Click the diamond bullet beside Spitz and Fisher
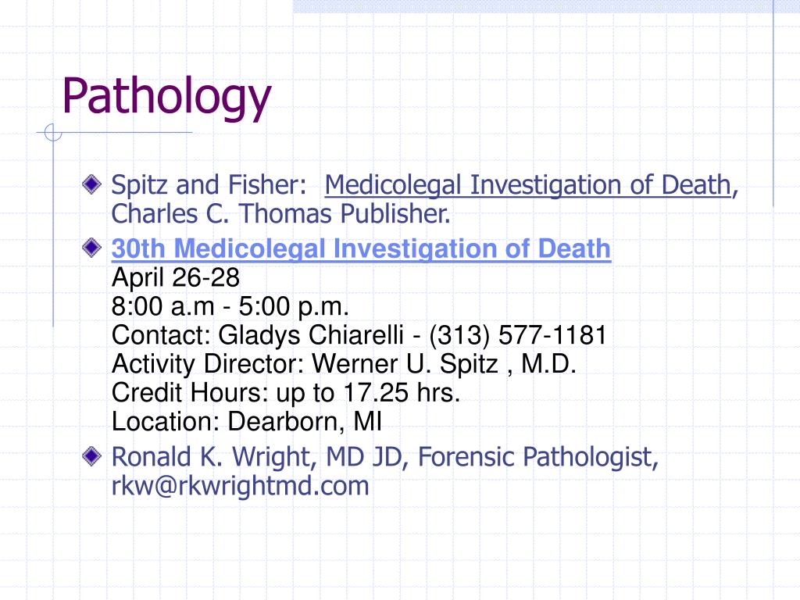This screenshot has width=800, height=600. pos(92,184)
